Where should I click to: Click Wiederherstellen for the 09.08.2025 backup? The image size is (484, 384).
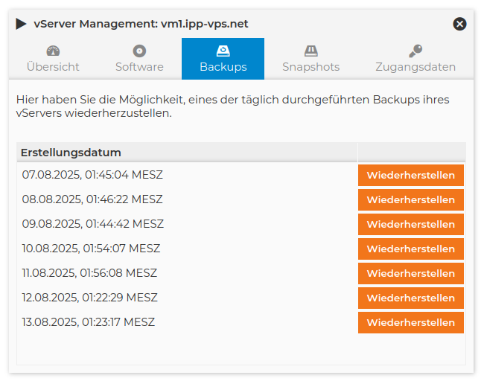click(x=410, y=225)
